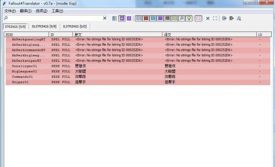This screenshot has width=275, height=167.
Task: Toggle the purple return-arrow toolbar button
Action: coord(122,18)
